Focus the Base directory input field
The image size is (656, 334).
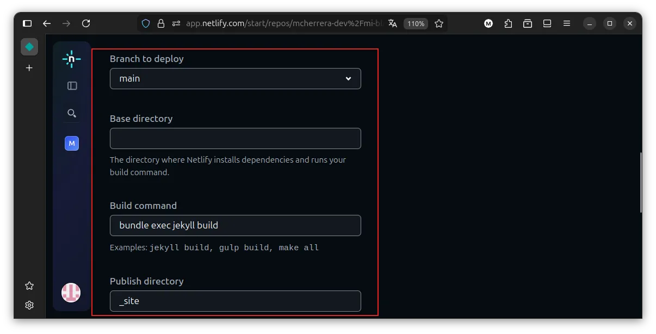235,138
